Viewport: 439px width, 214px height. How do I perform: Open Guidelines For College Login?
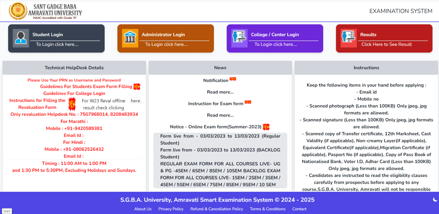click(x=74, y=93)
